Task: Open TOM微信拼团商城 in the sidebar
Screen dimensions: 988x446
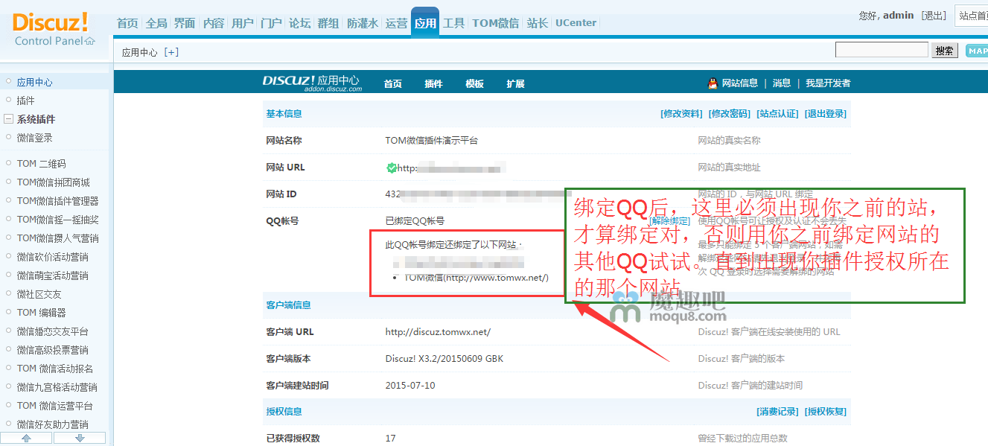Action: click(53, 182)
